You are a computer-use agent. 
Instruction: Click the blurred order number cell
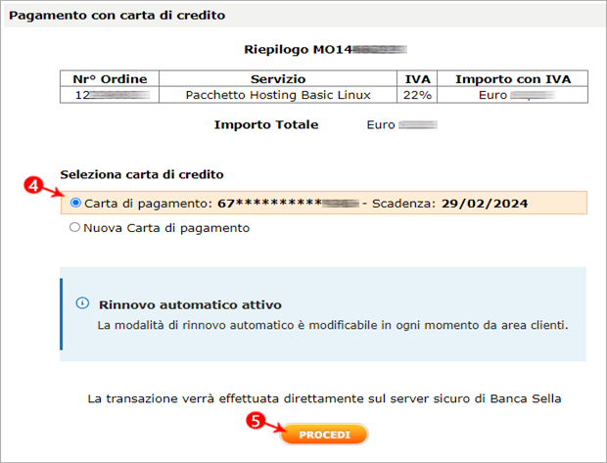(x=110, y=95)
